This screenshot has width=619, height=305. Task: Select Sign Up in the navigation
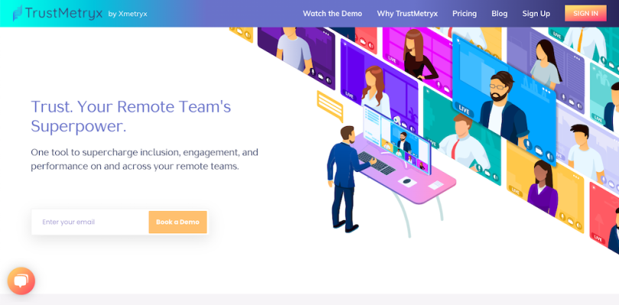[536, 14]
